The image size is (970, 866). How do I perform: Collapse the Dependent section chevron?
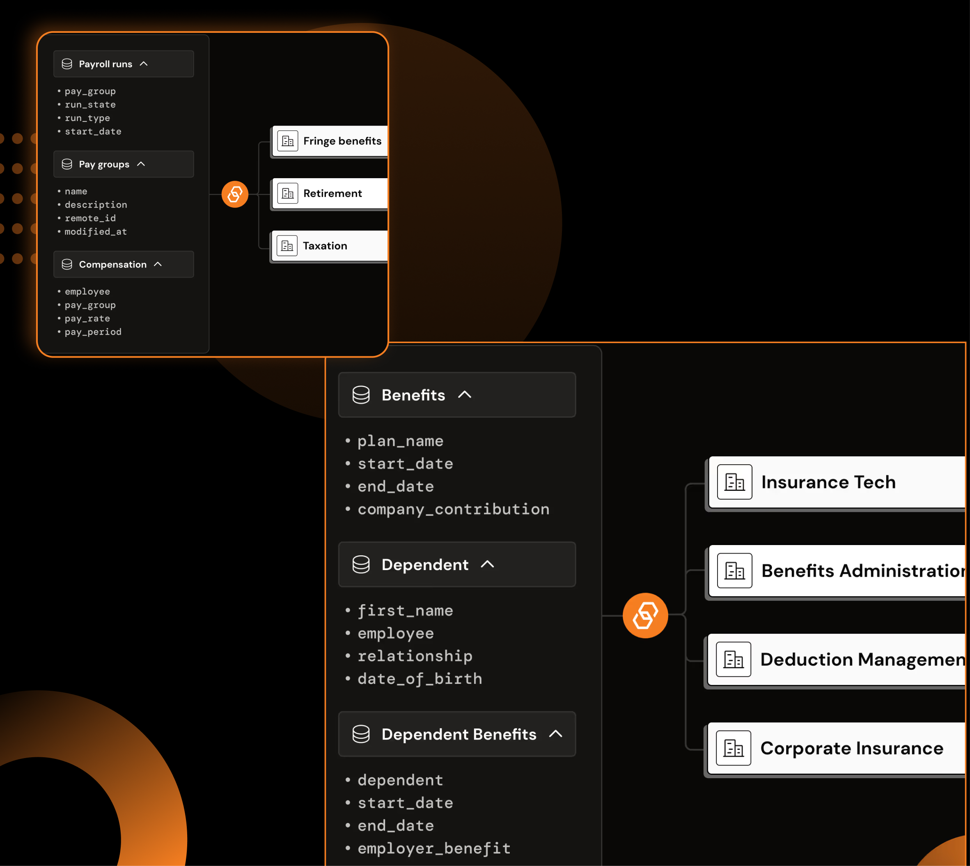487,564
